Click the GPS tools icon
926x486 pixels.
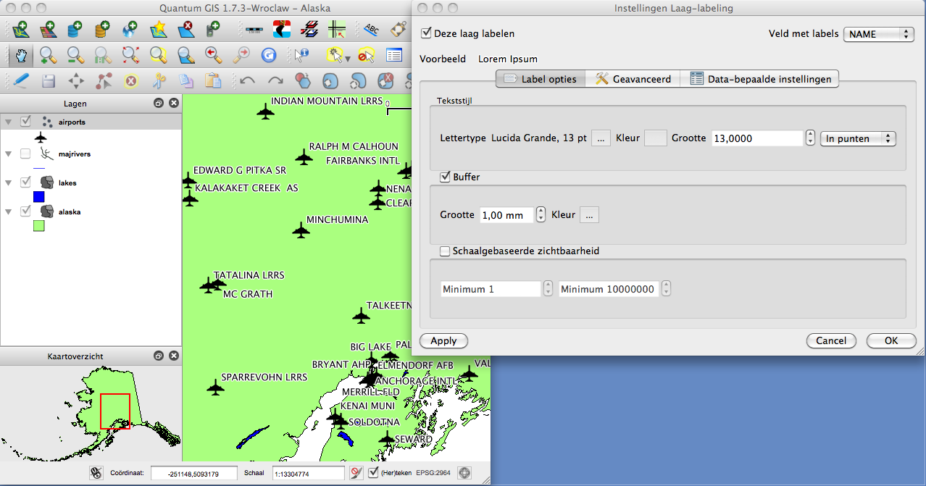point(213,30)
